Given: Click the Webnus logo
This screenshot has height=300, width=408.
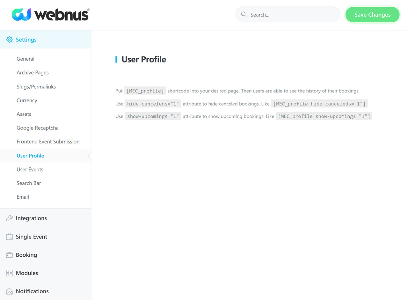Looking at the screenshot, I should coord(50,15).
